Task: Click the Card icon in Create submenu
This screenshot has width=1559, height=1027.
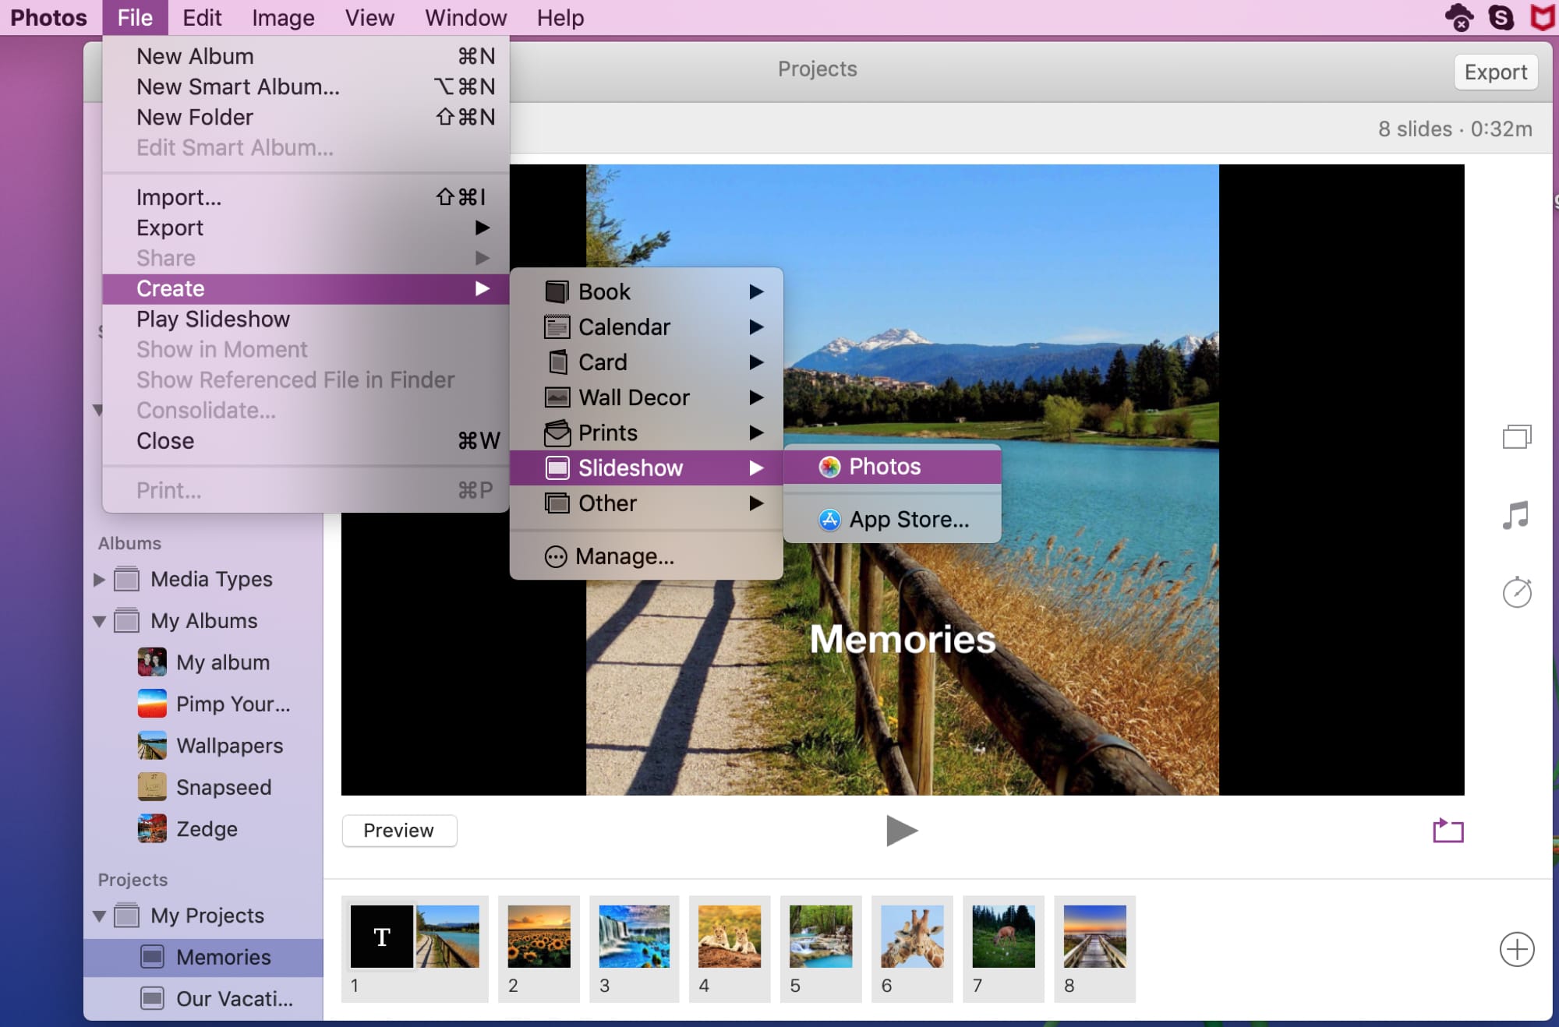Action: [557, 362]
